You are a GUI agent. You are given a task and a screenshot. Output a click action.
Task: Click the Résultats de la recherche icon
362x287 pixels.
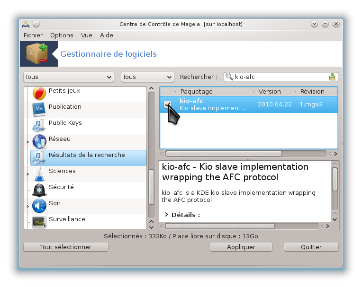pyautogui.click(x=38, y=158)
